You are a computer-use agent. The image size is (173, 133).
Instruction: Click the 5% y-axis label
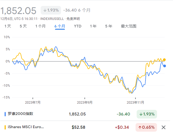pyautogui.click(x=8, y=49)
